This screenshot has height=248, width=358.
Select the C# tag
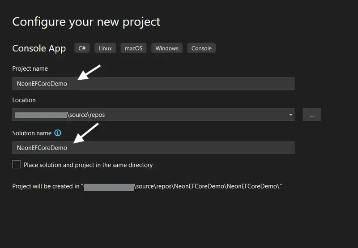[82, 48]
